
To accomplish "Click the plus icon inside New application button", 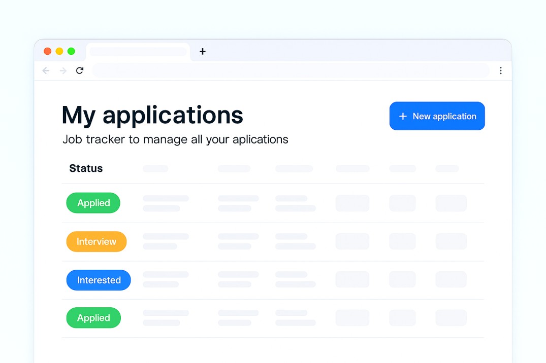I will 403,116.
